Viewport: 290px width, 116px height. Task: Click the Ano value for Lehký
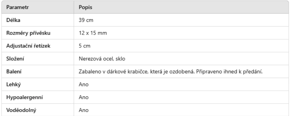84,85
